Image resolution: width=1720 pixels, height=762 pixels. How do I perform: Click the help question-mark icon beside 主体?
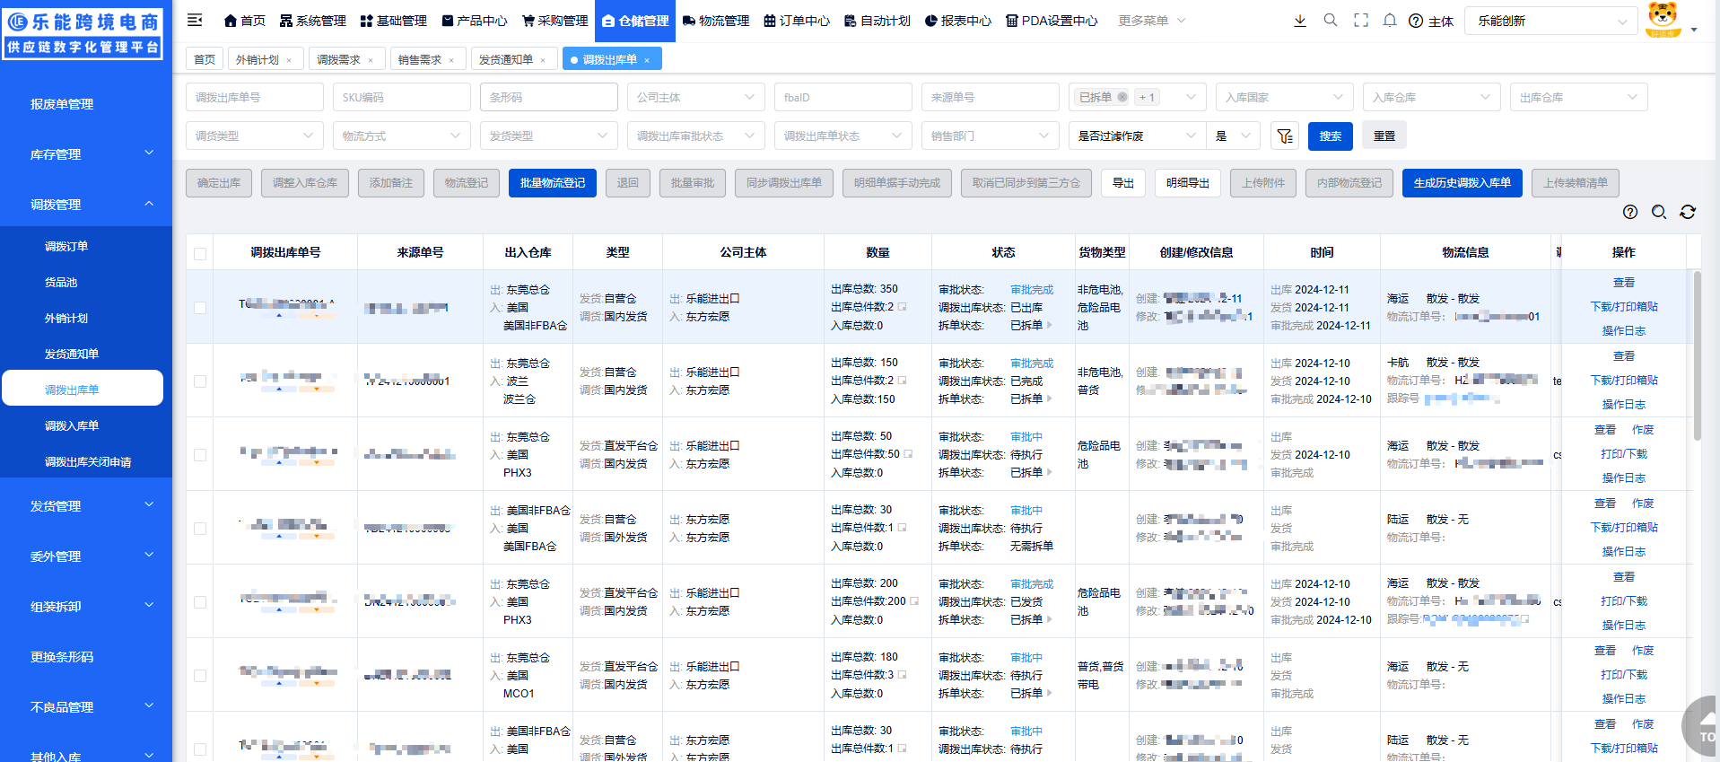point(1416,21)
